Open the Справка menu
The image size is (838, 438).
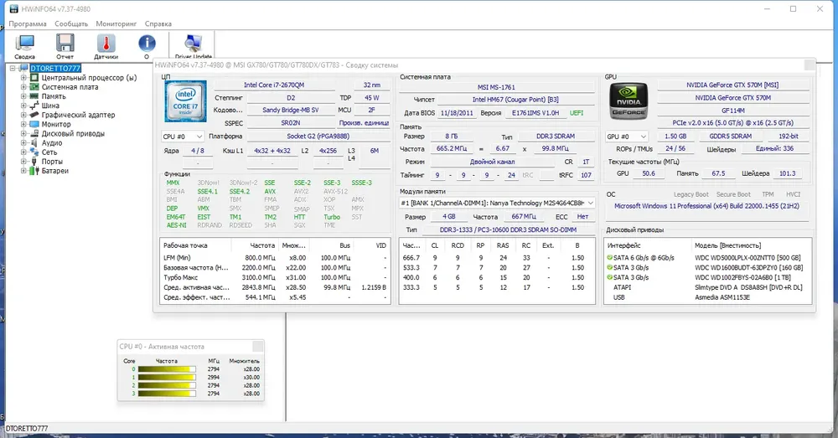(x=158, y=23)
